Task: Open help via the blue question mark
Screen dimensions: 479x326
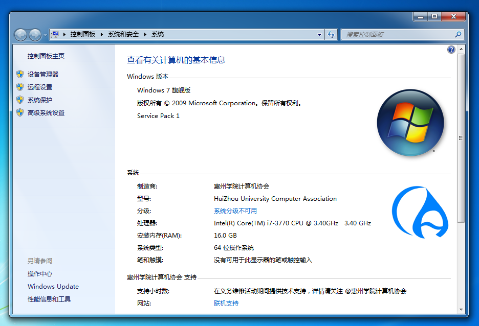Action: pos(451,50)
